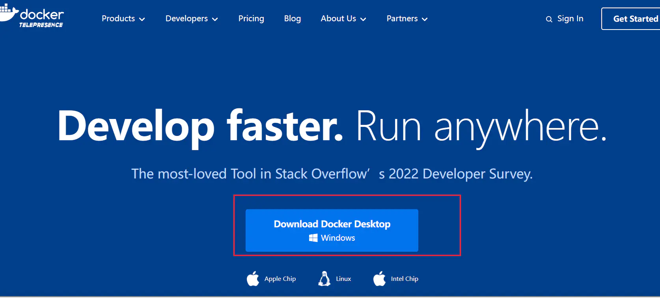660x299 pixels.
Task: Open the Partners menu
Action: coord(407,19)
